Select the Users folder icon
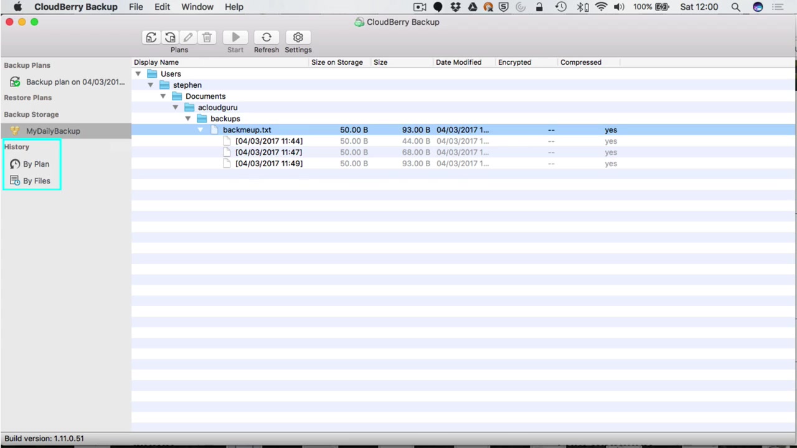Screen dimensions: 797x448 coord(153,74)
